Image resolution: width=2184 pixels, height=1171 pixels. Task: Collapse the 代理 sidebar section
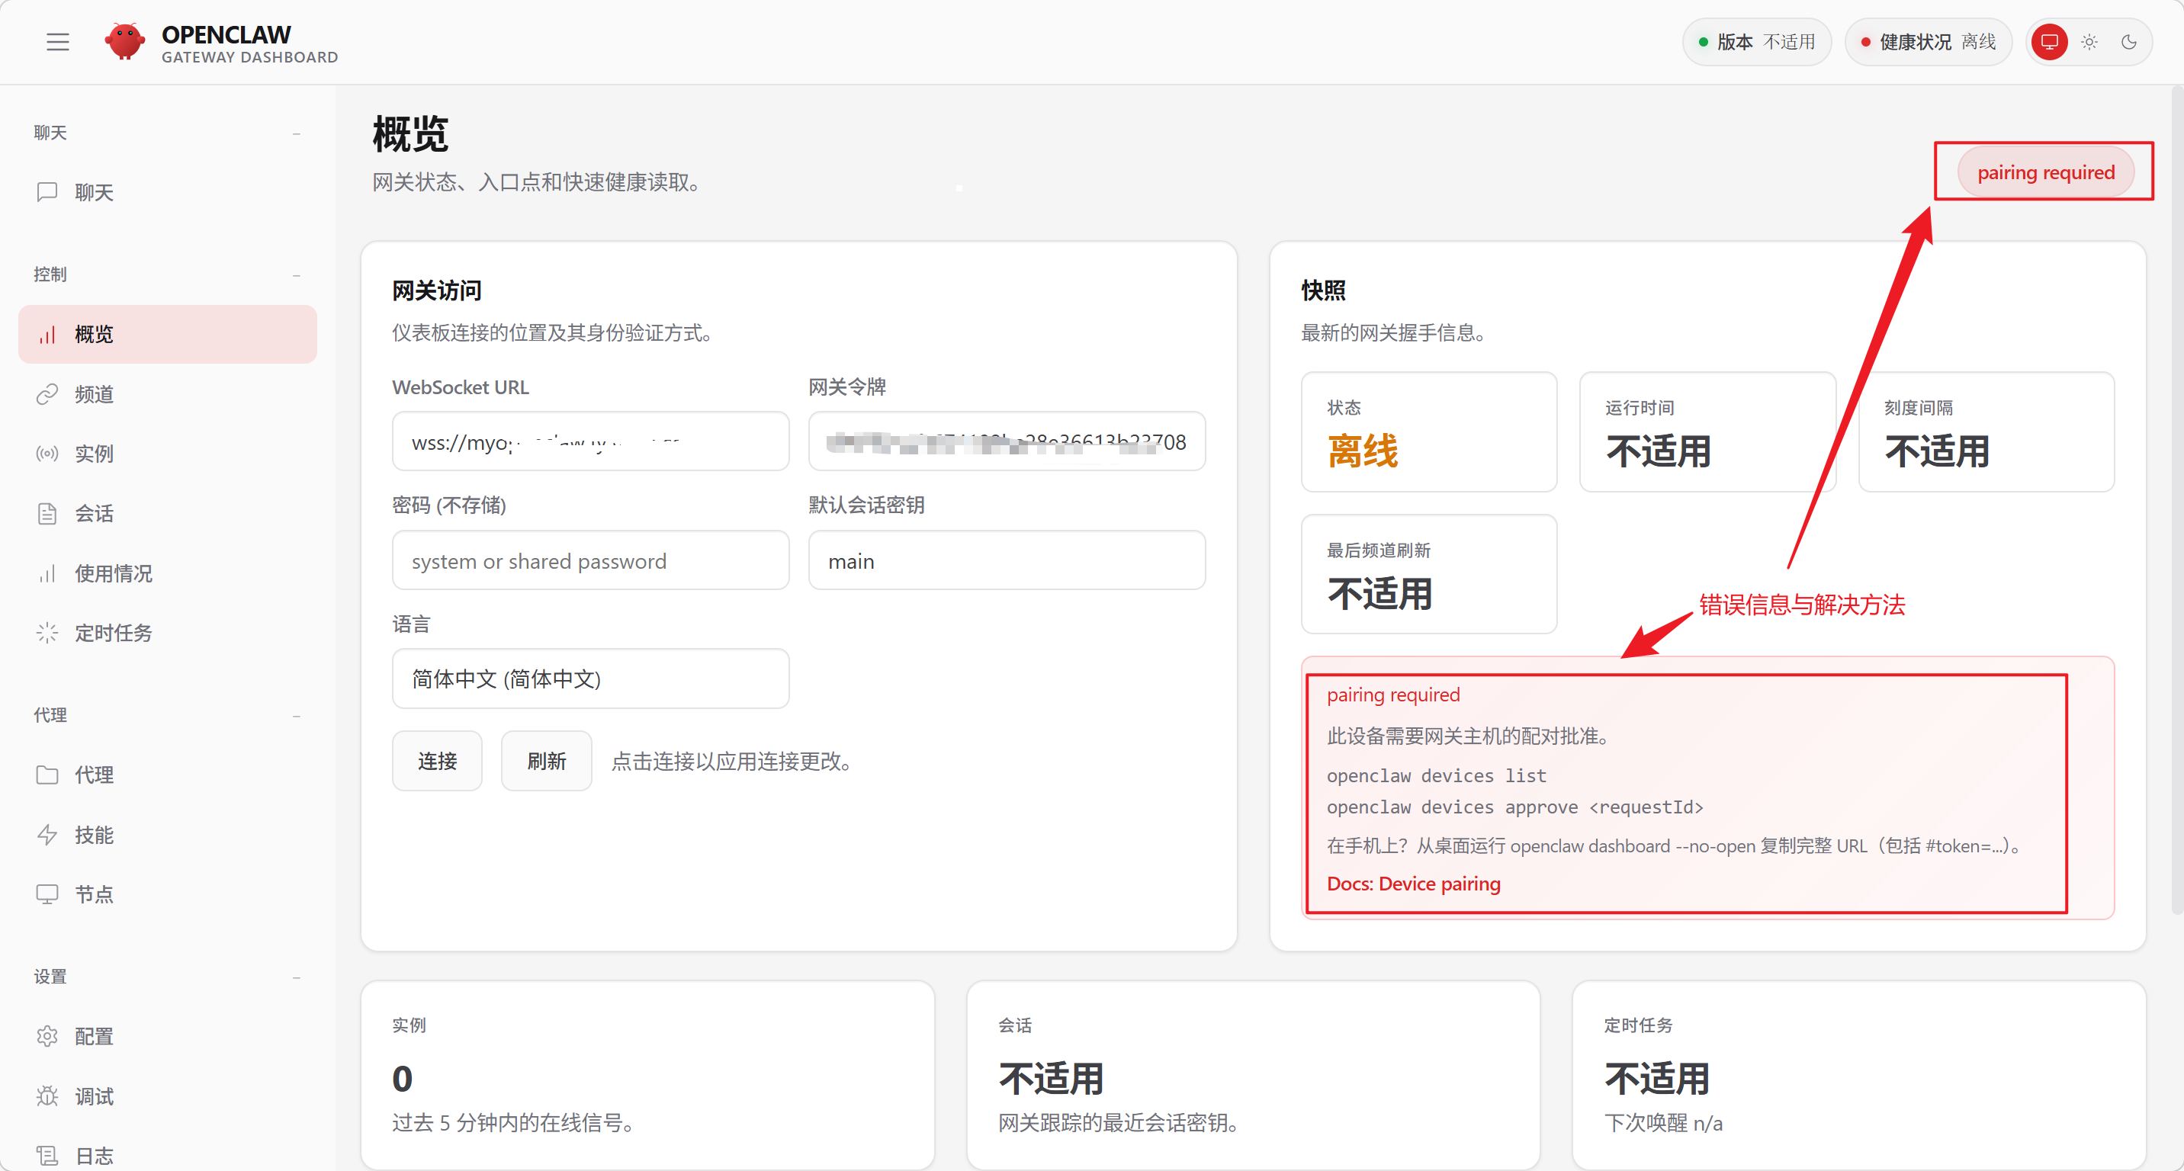click(297, 715)
